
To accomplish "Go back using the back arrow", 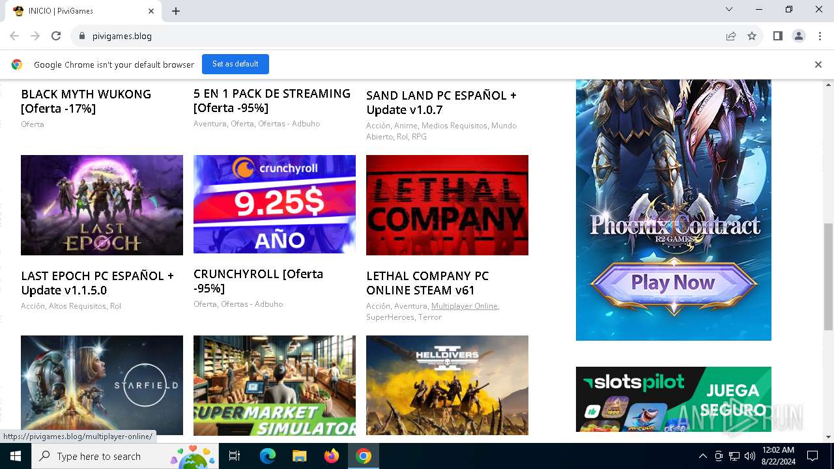I will [x=14, y=36].
